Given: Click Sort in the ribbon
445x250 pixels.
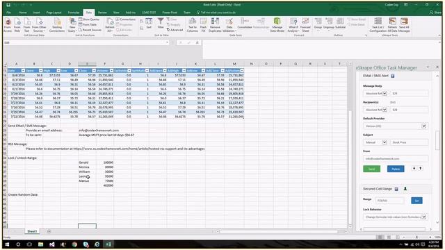Looking at the screenshot, I should click(x=149, y=23).
